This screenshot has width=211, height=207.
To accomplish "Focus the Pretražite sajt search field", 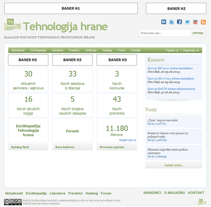I will (x=165, y=33).
